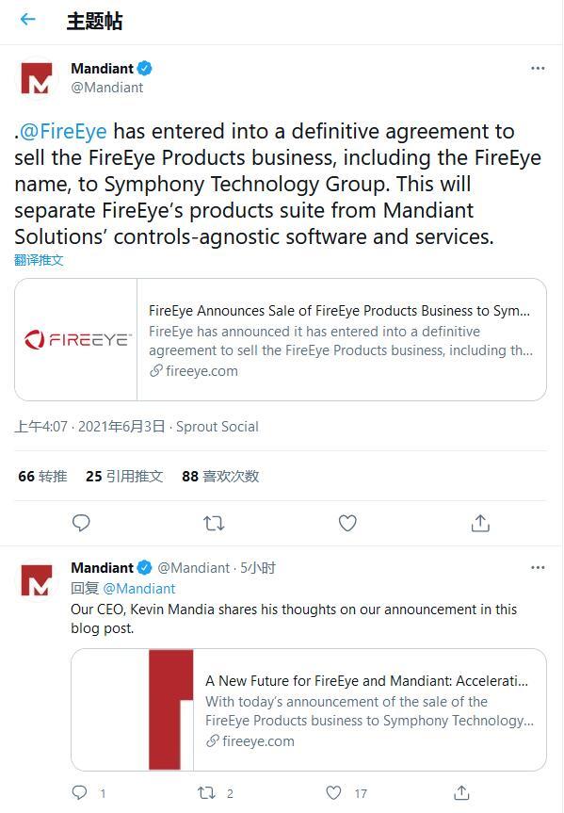The image size is (564, 813).
Task: Click the 翻译推文 translate link
Action: click(x=39, y=260)
